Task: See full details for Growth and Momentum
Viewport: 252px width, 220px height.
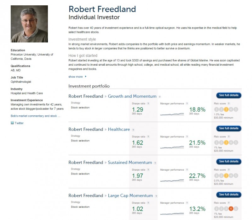Action: coord(229,95)
